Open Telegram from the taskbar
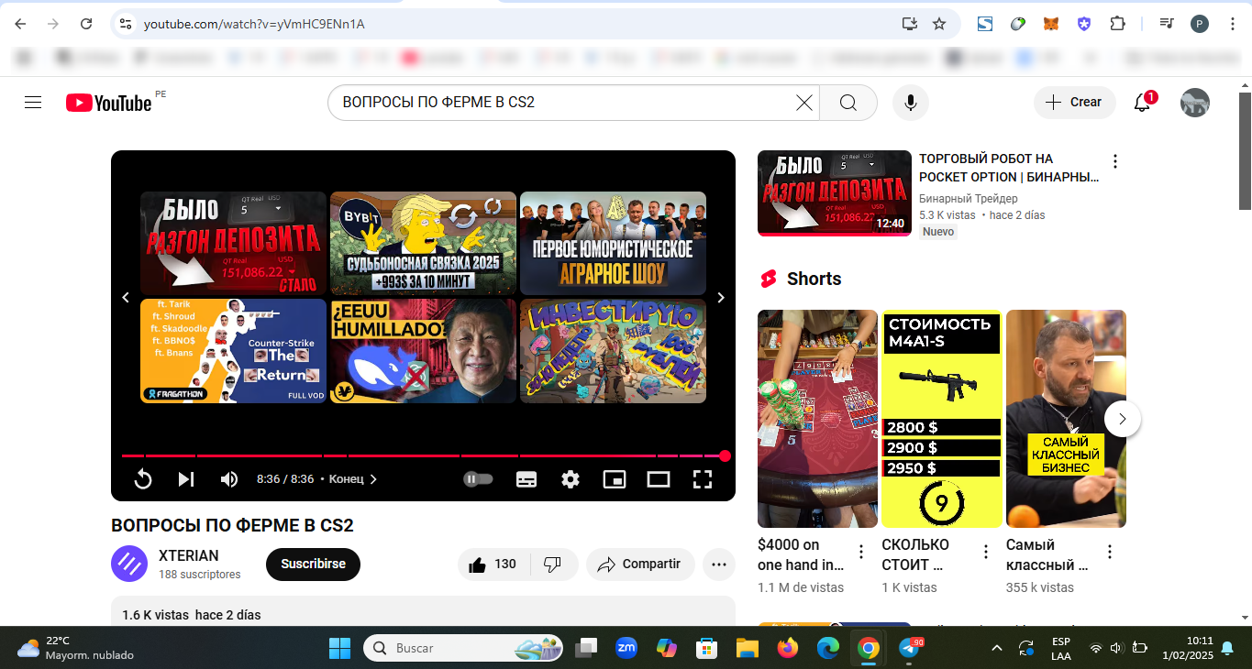The width and height of the screenshot is (1252, 669). 910,648
